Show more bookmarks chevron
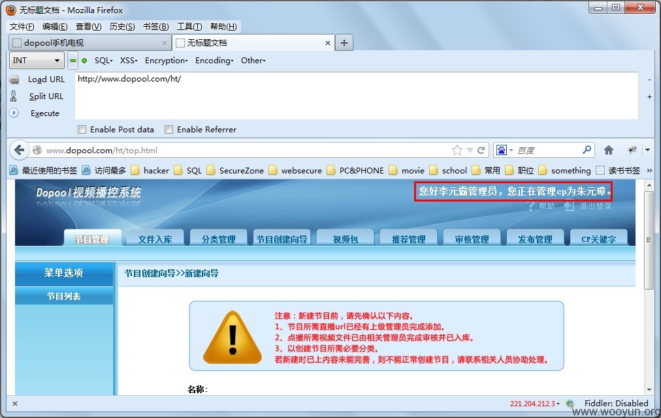The image size is (661, 418). click(x=649, y=170)
